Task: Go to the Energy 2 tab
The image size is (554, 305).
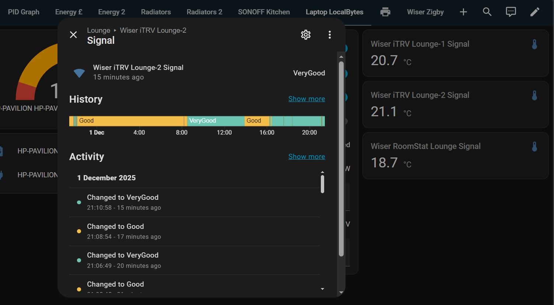Action: pyautogui.click(x=112, y=12)
